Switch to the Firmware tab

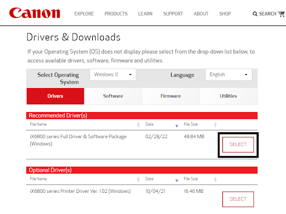click(x=171, y=96)
